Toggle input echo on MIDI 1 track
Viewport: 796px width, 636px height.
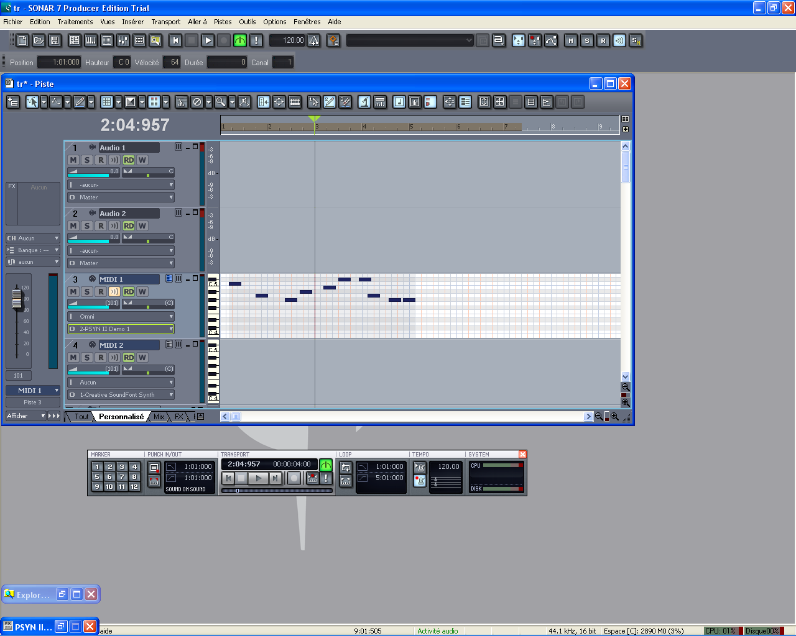[114, 292]
